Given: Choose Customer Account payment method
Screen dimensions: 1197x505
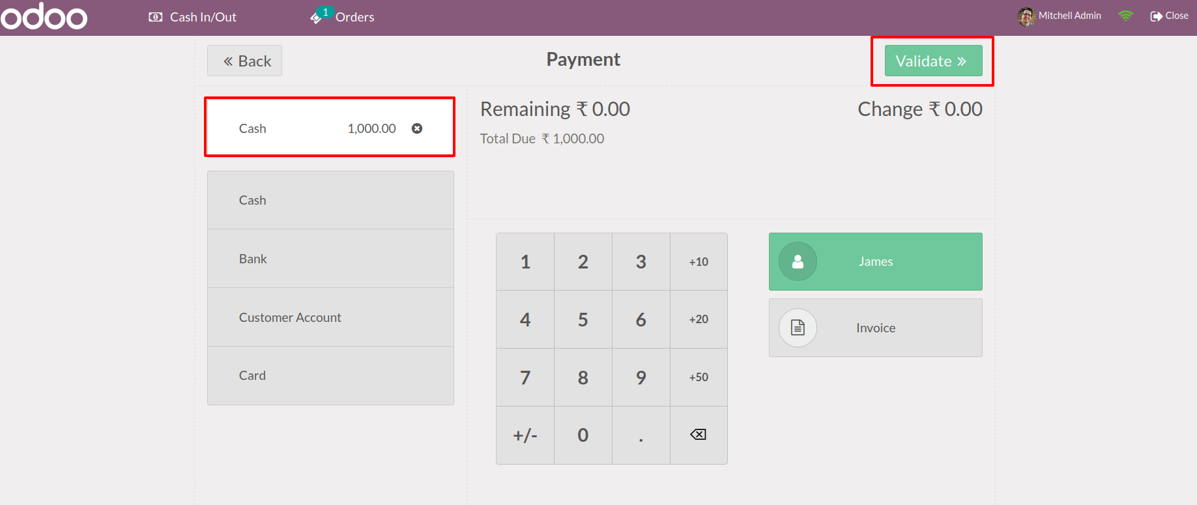Looking at the screenshot, I should tap(330, 317).
